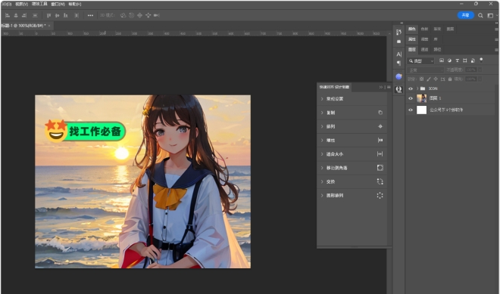500x294 pixels.
Task: Switch to the 库 Libraries tab
Action: pyautogui.click(x=436, y=39)
